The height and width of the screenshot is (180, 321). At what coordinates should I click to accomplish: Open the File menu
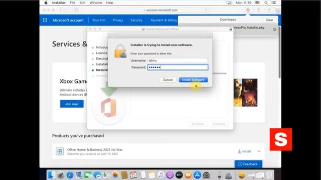72,2
